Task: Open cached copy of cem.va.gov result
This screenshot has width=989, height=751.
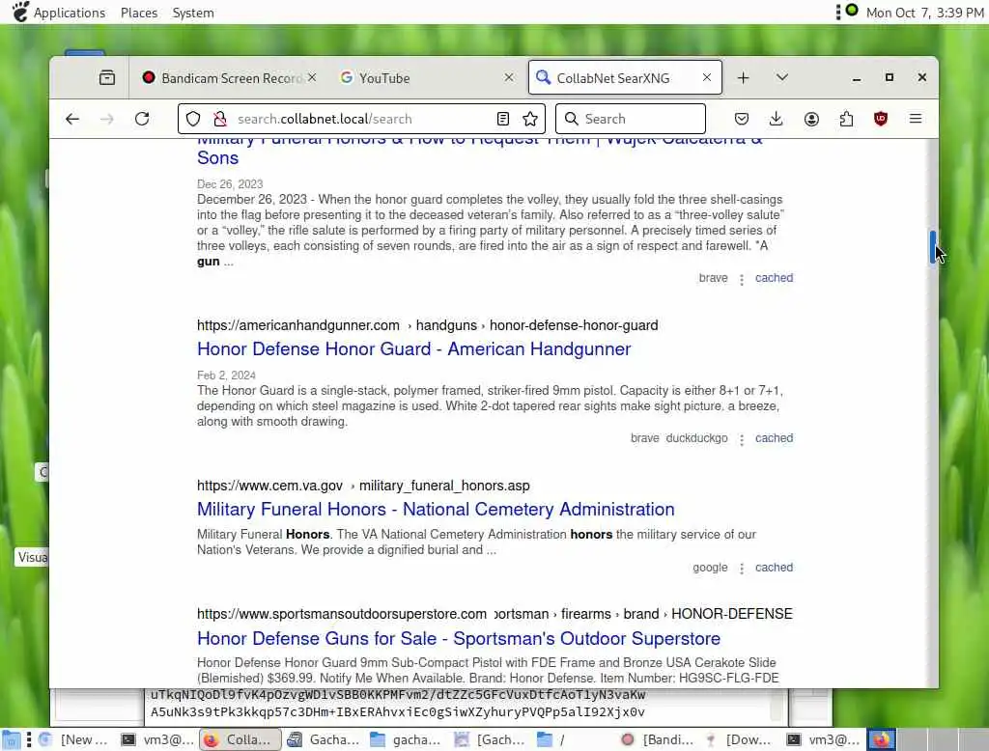Action: tap(774, 567)
